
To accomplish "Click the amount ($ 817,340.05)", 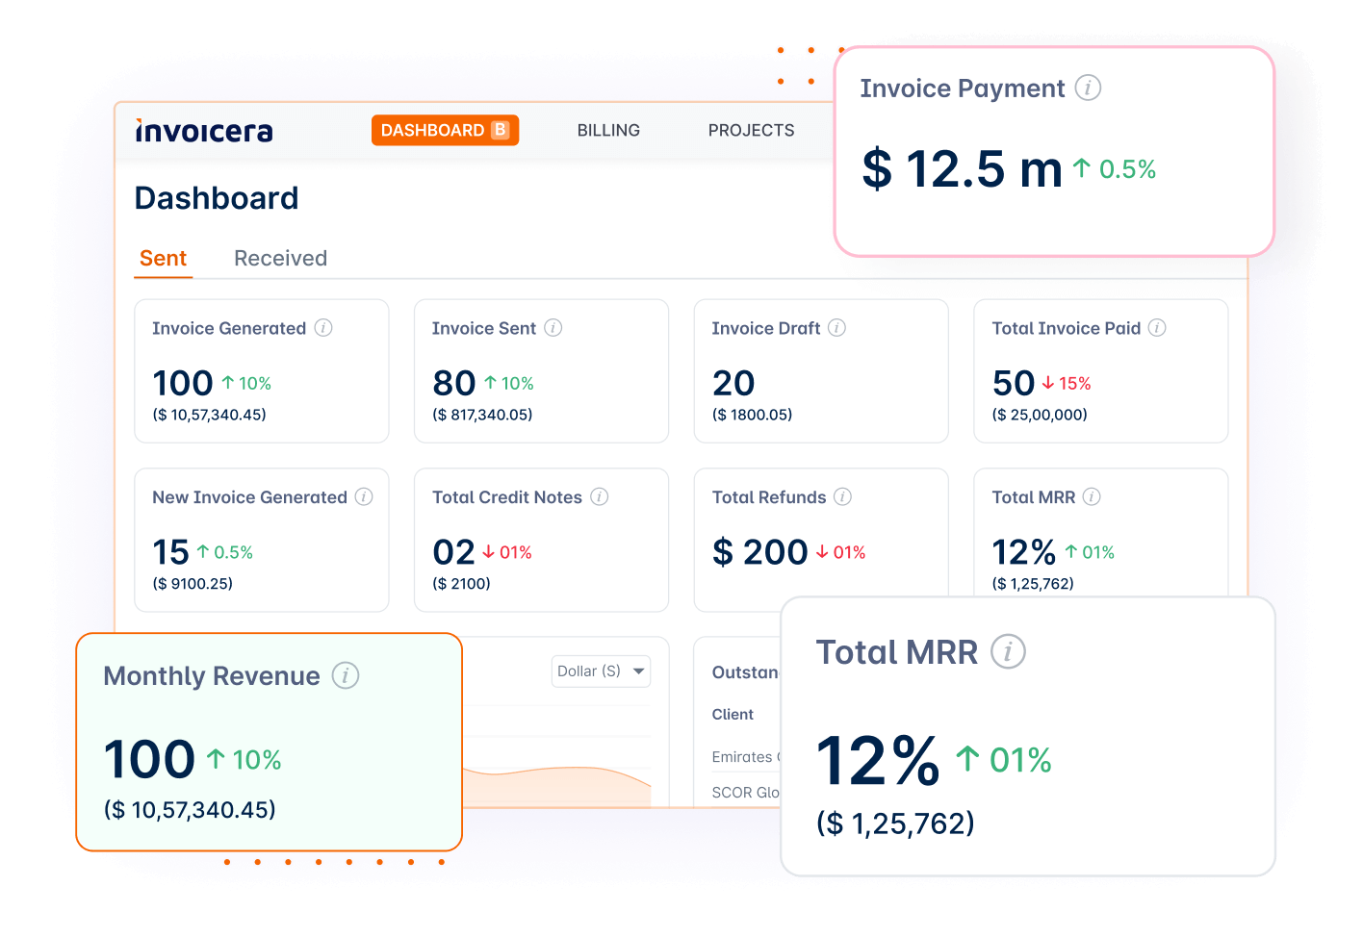I will pos(482,415).
